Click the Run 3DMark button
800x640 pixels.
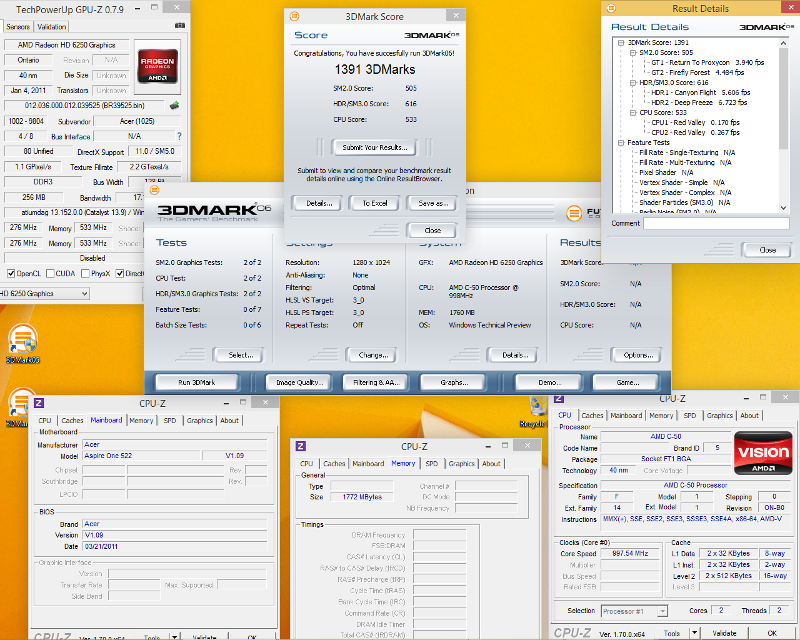[x=196, y=382]
